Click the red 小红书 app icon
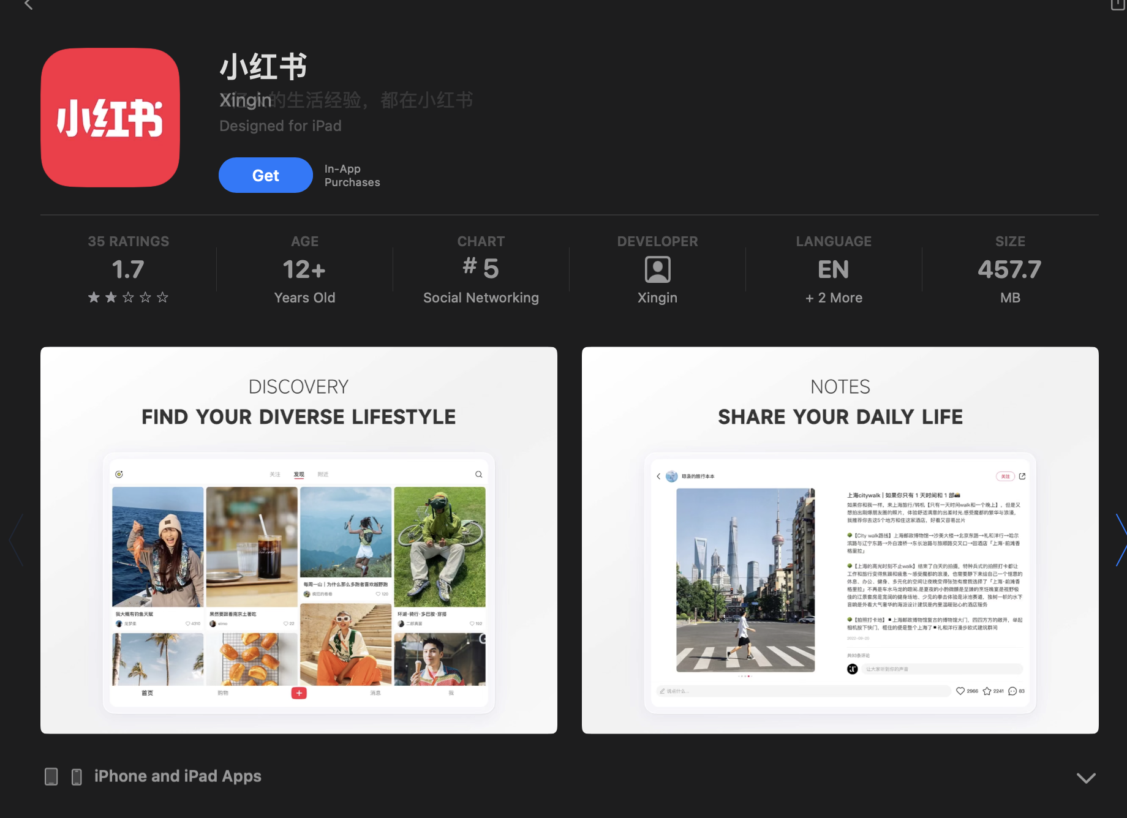This screenshot has width=1127, height=818. pyautogui.click(x=110, y=118)
